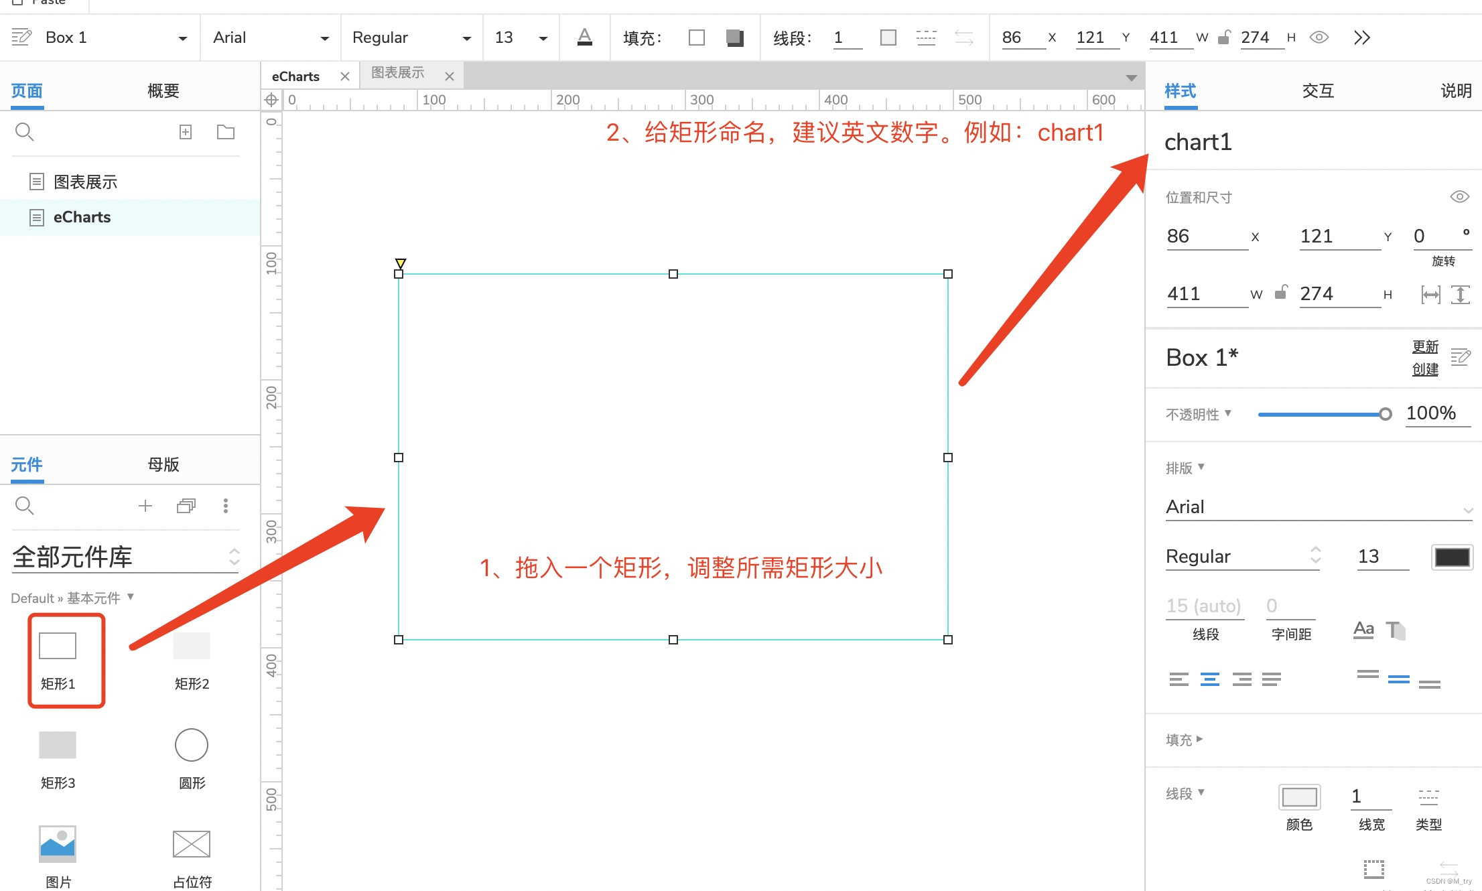Open the tab list dropdown arrow

pyautogui.click(x=1132, y=78)
